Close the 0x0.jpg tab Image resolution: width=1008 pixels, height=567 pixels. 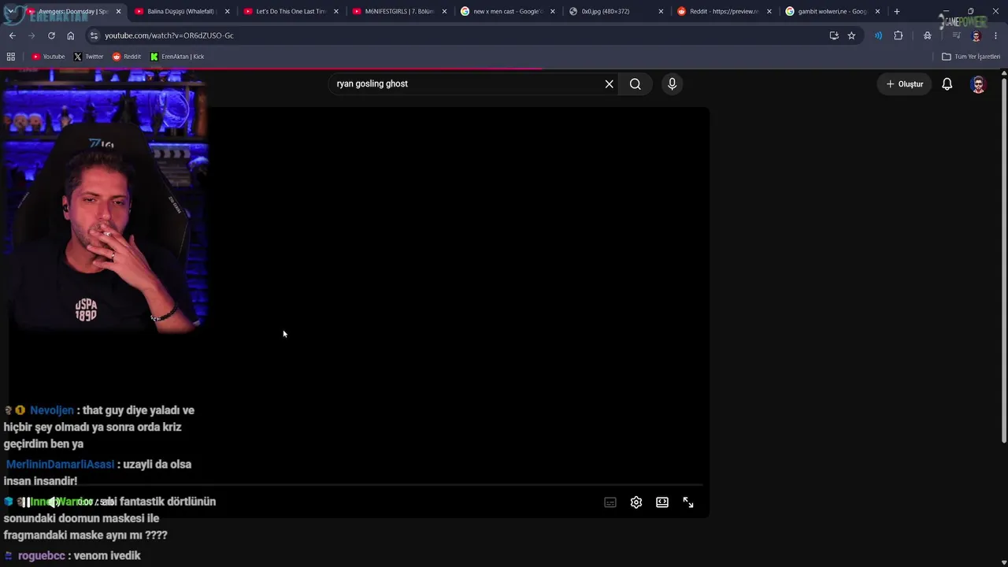point(661,12)
